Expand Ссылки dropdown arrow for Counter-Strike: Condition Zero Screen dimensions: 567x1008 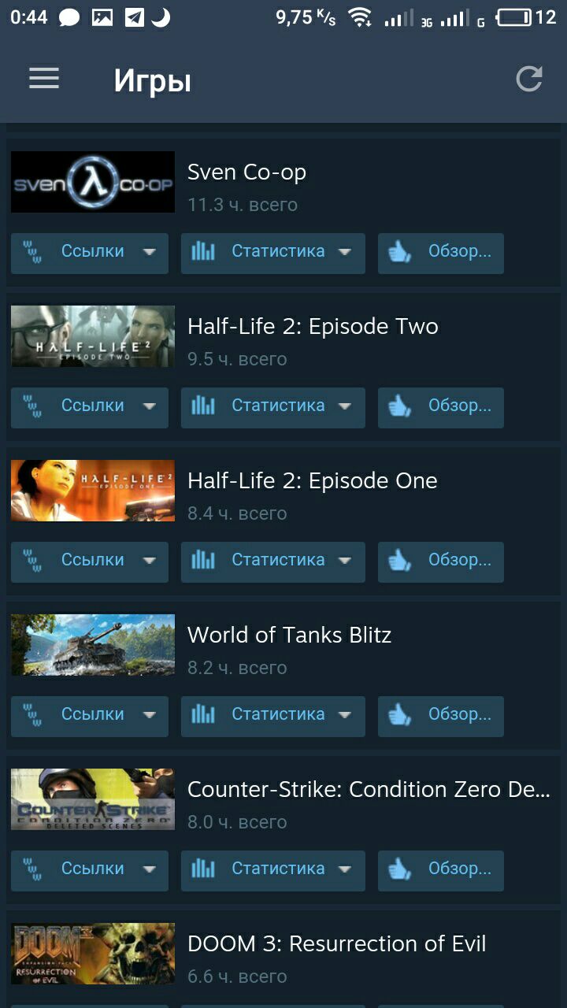coord(149,869)
